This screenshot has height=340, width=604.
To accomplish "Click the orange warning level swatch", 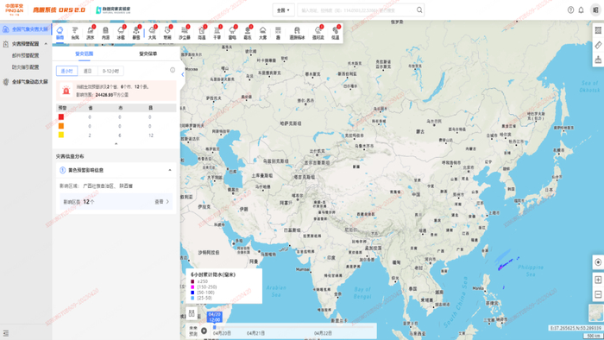I will pos(61,126).
